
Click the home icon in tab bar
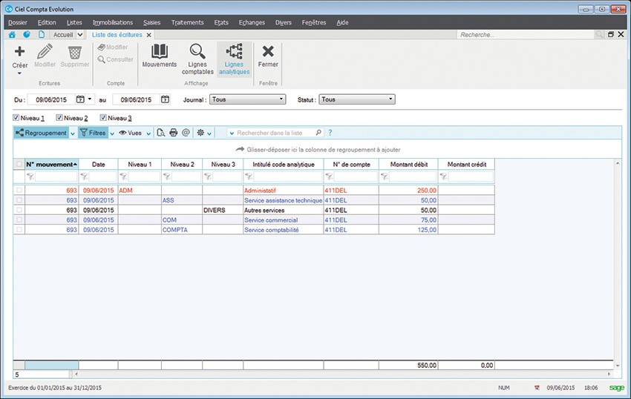[x=13, y=34]
